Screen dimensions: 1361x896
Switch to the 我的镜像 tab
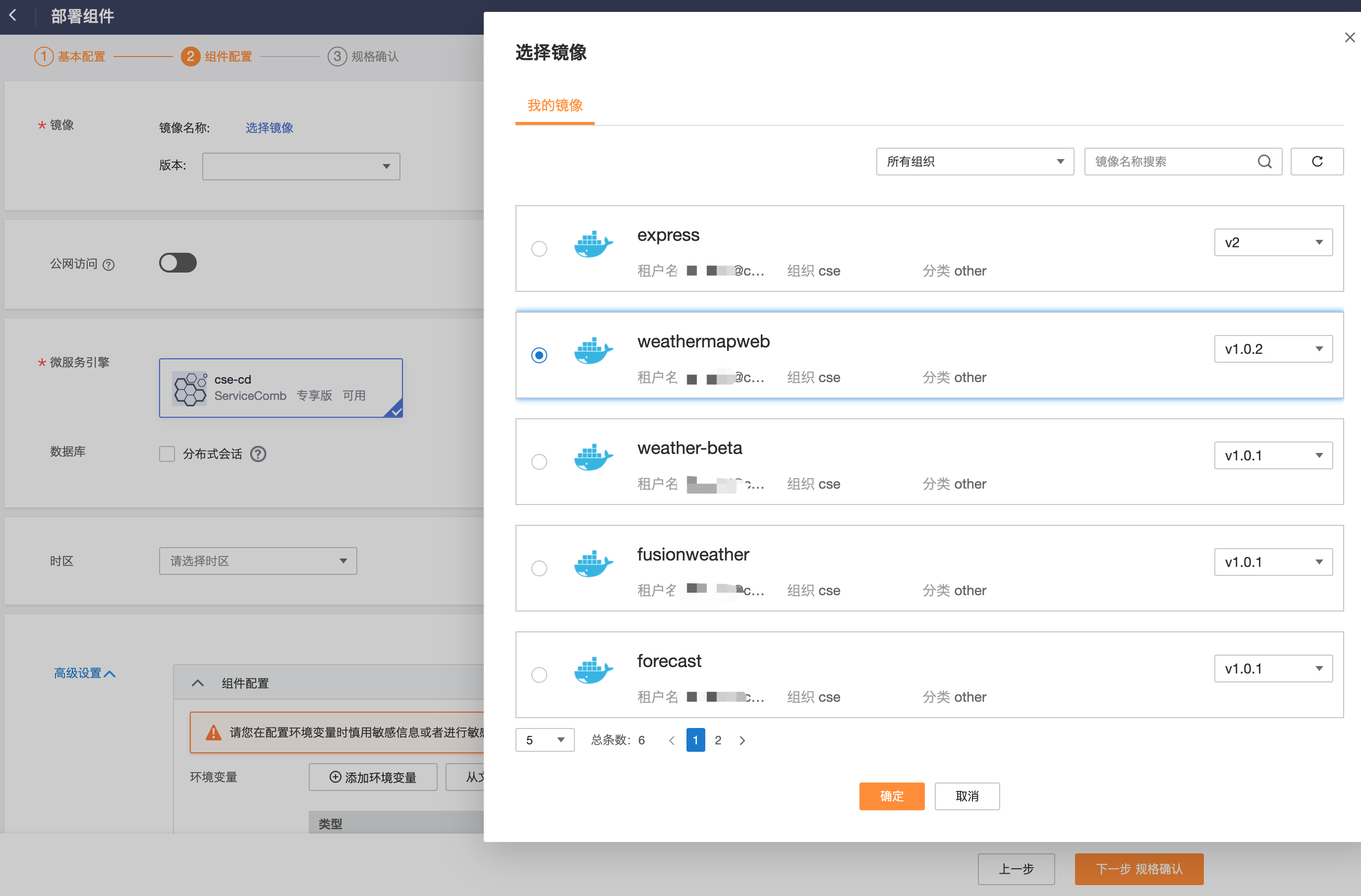click(554, 106)
